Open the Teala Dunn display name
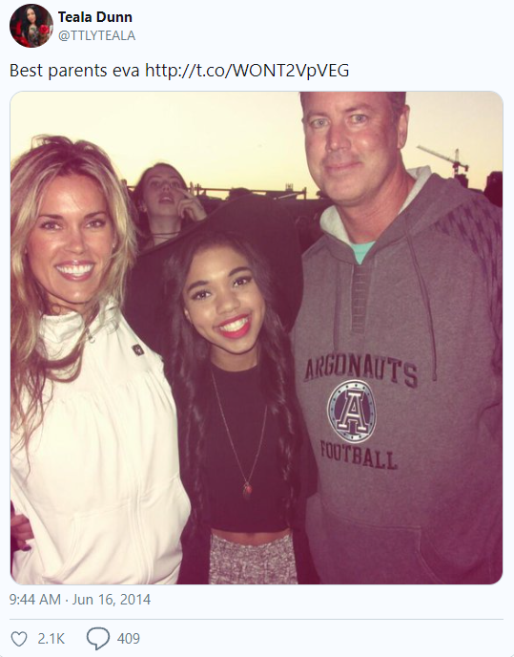This screenshot has height=657, width=514. [x=95, y=17]
